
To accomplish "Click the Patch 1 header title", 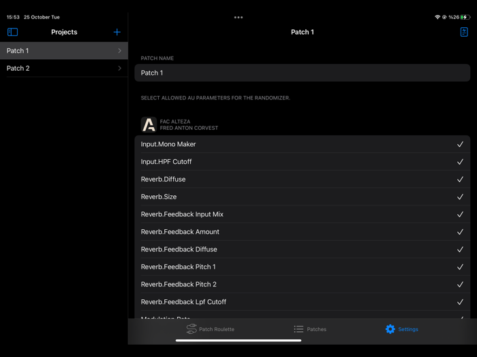I will click(303, 32).
